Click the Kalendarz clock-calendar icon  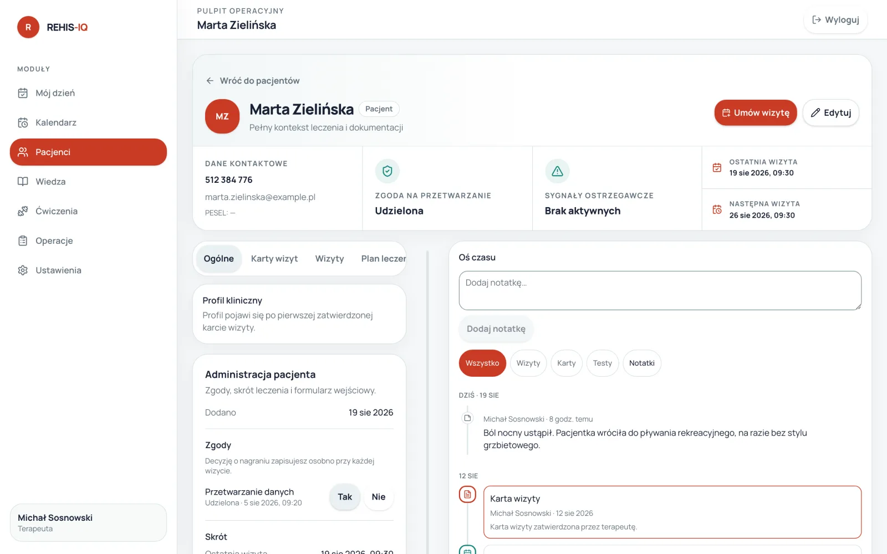23,122
